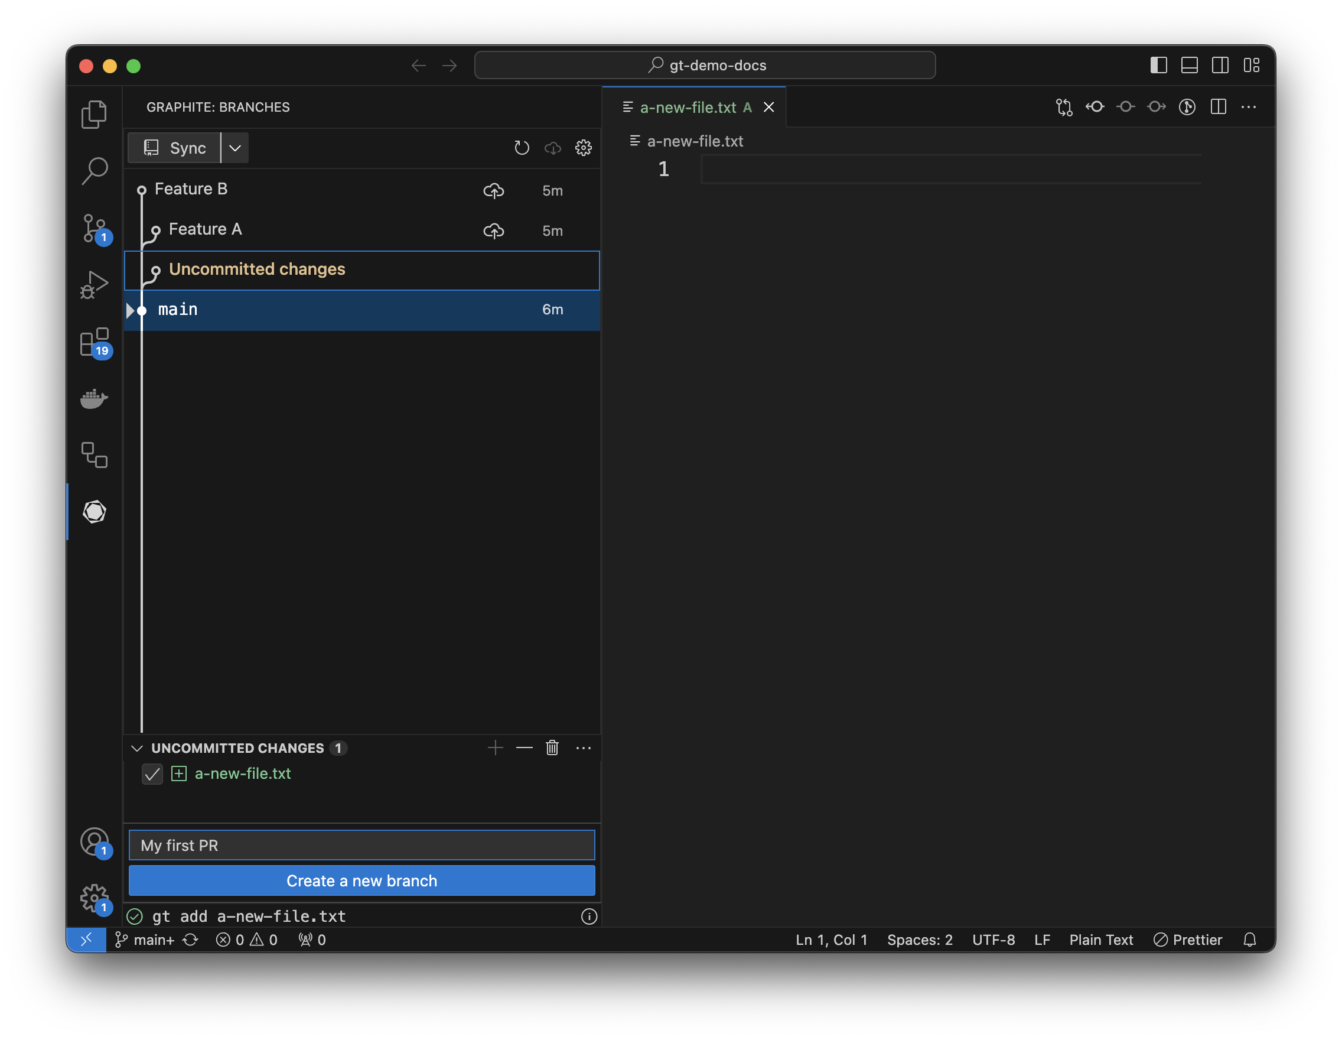Uncheck the a-new-file.txt checkbox
1342x1040 pixels.
pos(152,774)
